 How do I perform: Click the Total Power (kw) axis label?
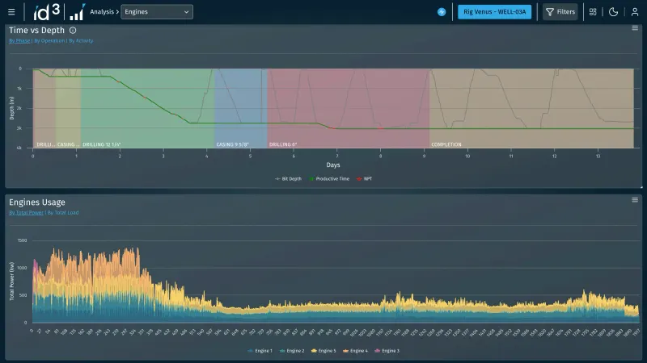[11, 282]
